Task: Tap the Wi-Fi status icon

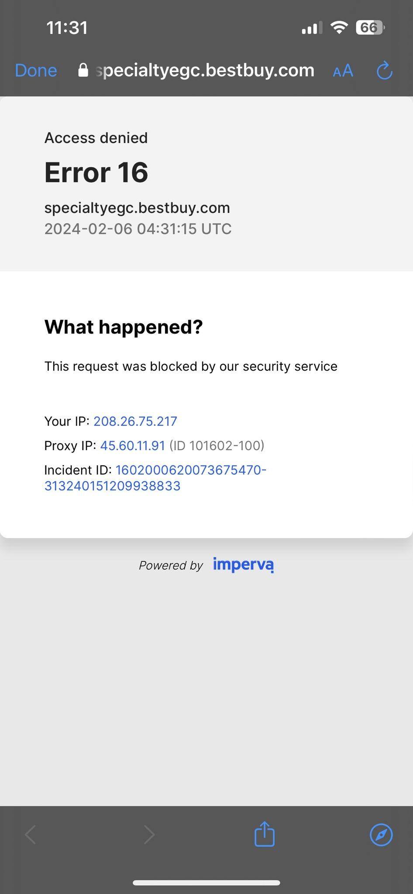Action: (339, 28)
